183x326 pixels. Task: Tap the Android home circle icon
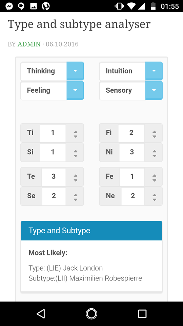click(x=91, y=313)
